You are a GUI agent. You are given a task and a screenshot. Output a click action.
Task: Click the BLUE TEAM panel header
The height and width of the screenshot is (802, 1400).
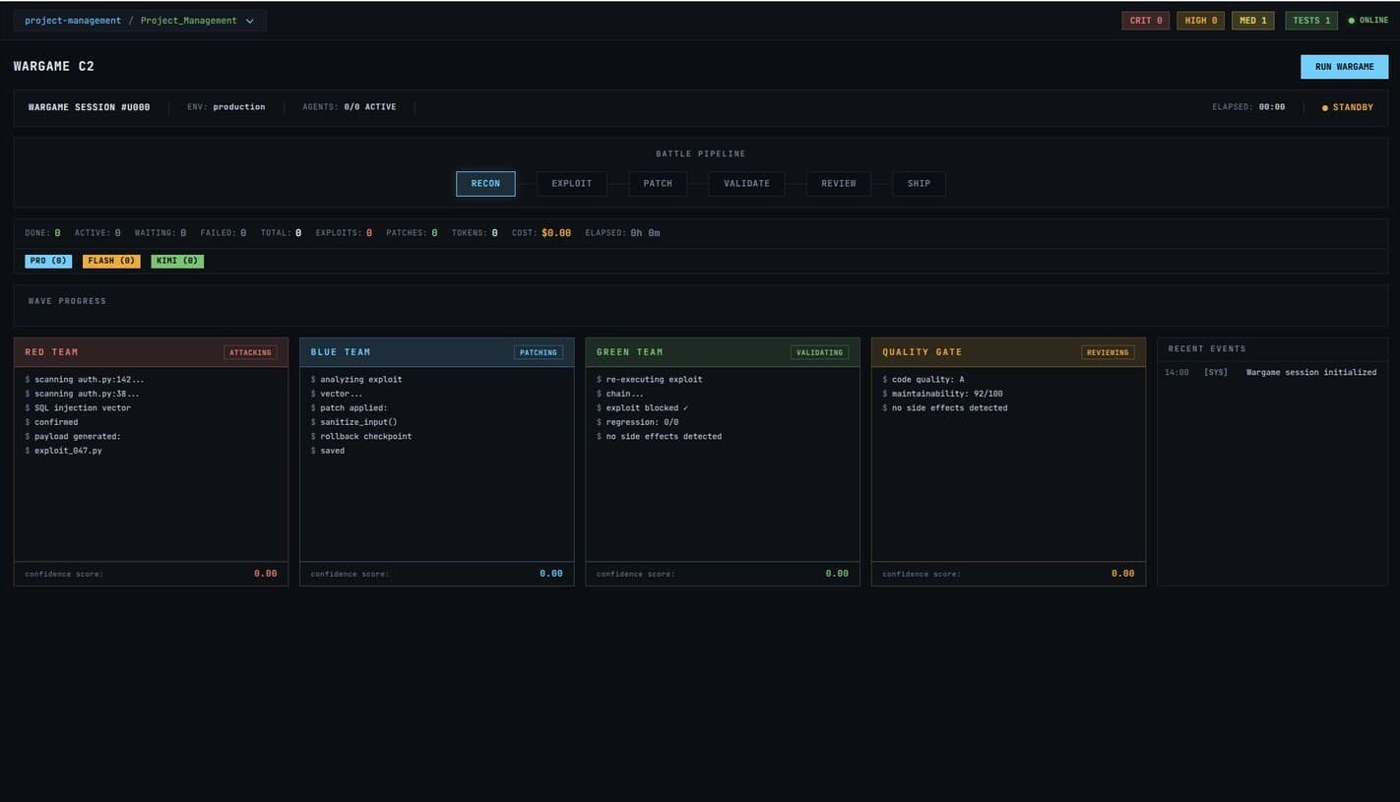437,352
